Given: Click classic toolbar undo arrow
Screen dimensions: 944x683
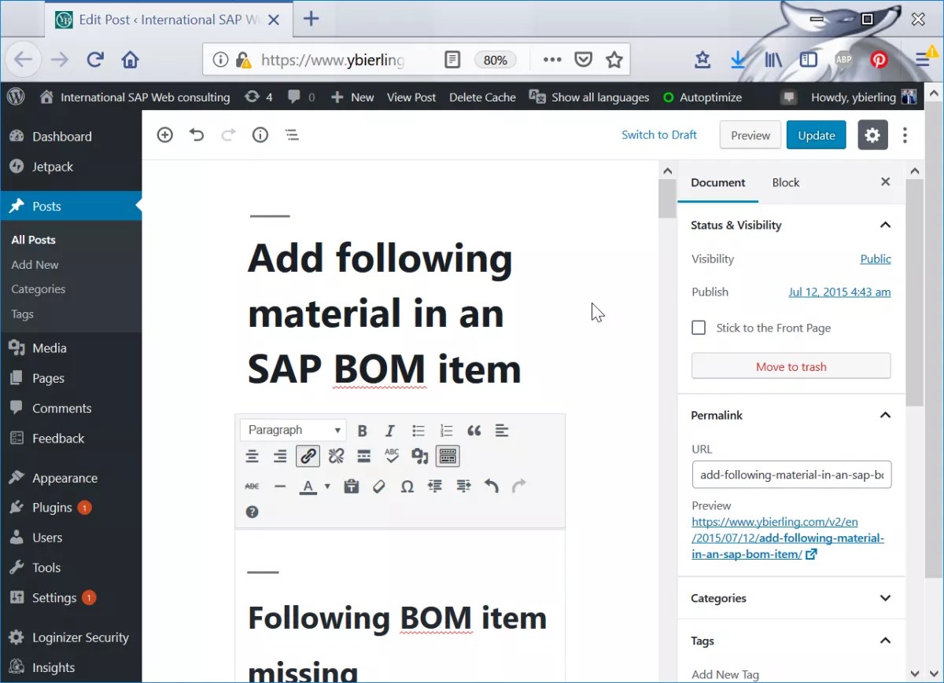Looking at the screenshot, I should coord(492,487).
